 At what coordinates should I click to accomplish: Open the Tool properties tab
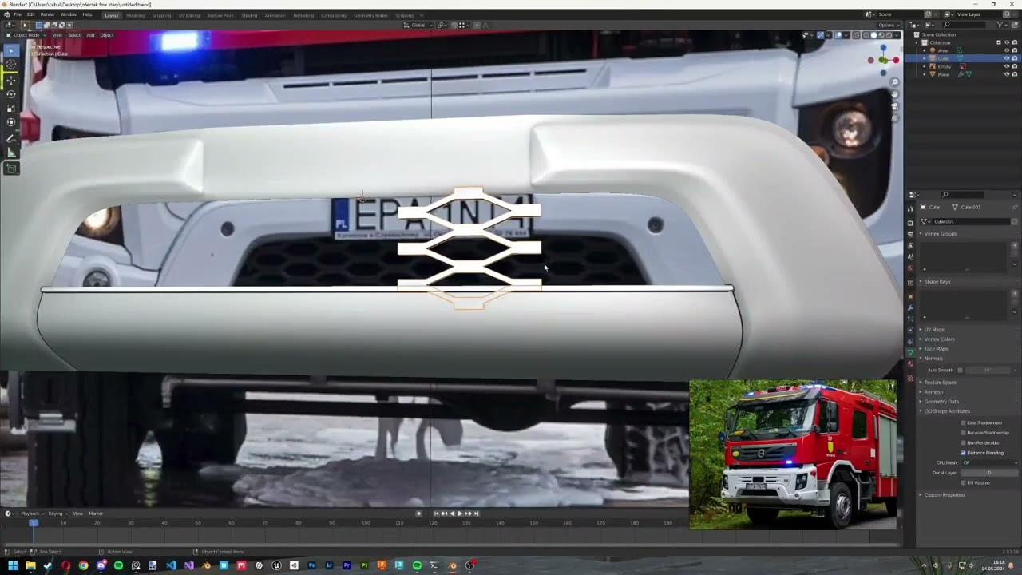point(910,208)
